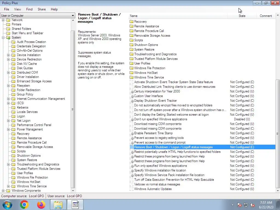Click the Windows HotStart folder icon in the list
The image size is (280, 210).
coord(132,73)
